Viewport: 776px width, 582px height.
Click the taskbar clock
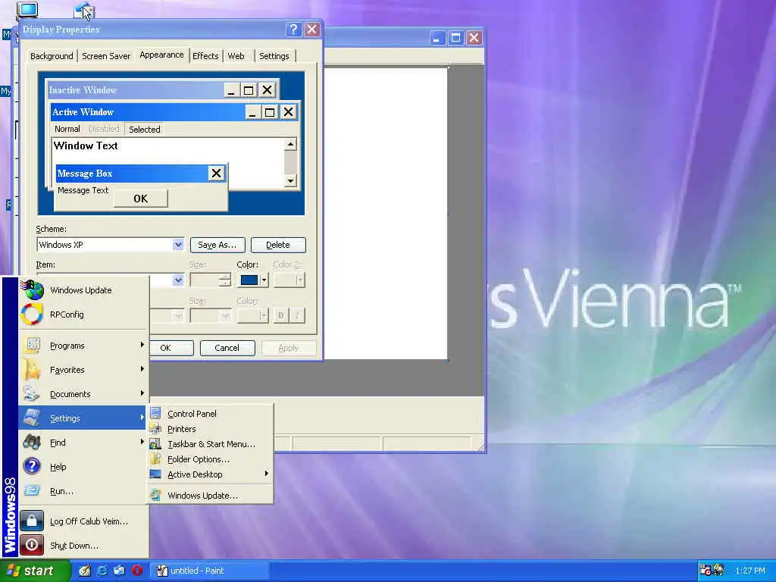749,571
